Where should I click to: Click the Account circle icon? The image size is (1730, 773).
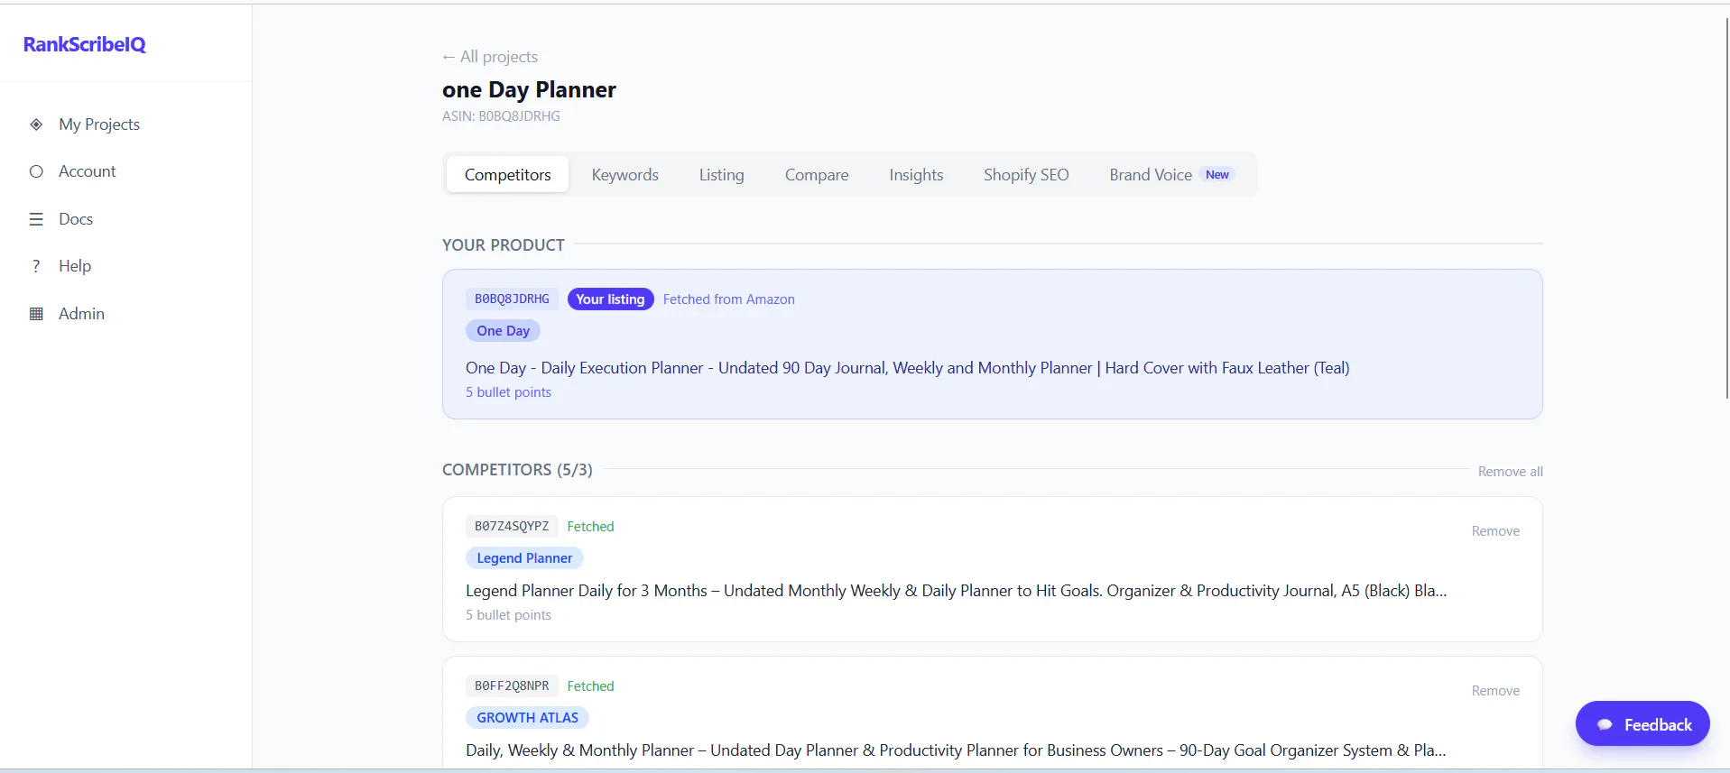(x=36, y=171)
